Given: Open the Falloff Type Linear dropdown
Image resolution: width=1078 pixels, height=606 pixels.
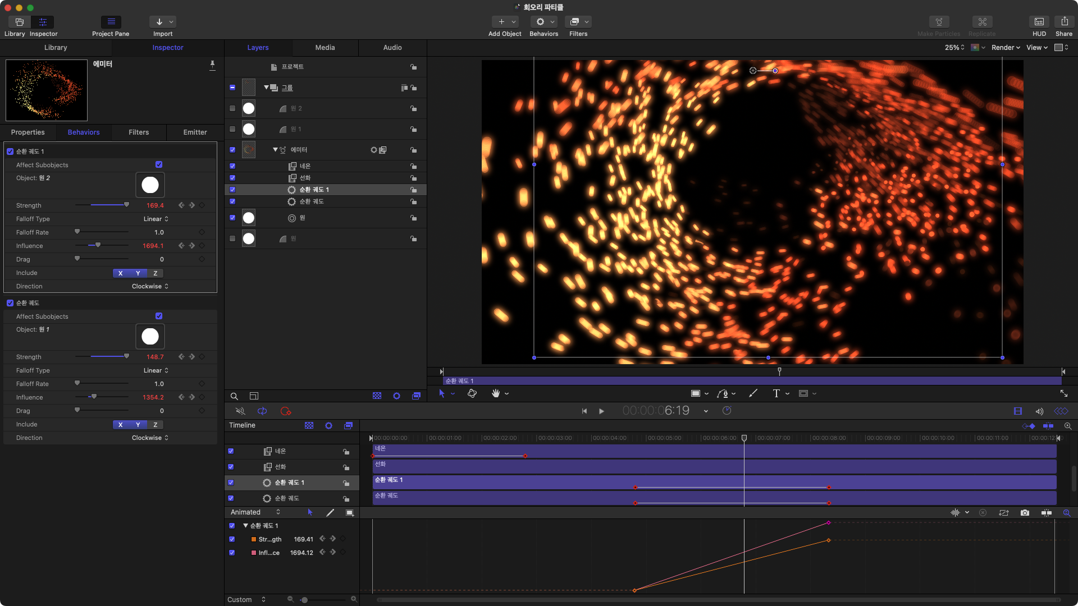Looking at the screenshot, I should pyautogui.click(x=156, y=219).
